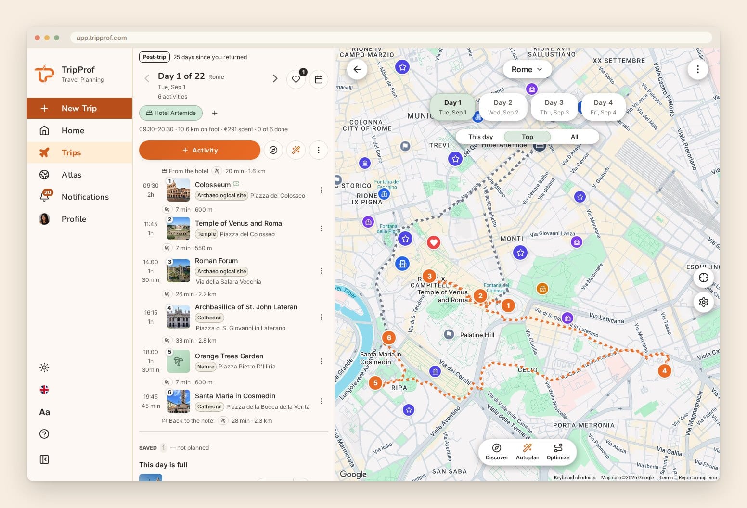Toggle the light/dark theme sun icon
Viewport: 747px width, 508px height.
coord(44,368)
